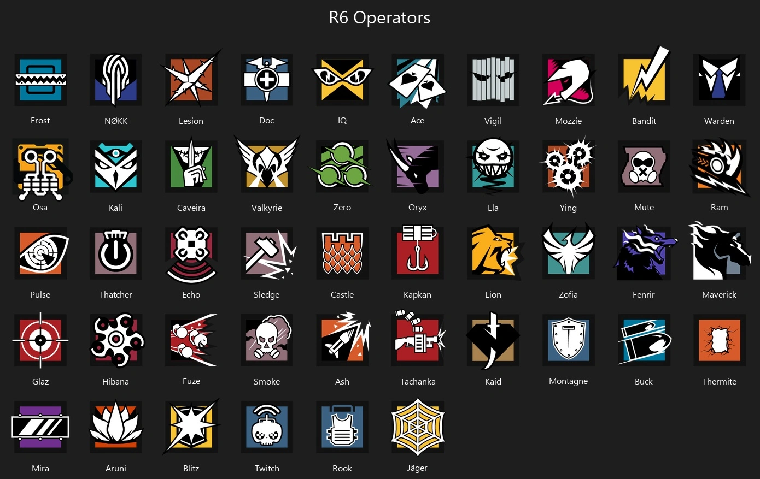Click the R6 Operators heading
This screenshot has width=760, height=479.
click(379, 17)
